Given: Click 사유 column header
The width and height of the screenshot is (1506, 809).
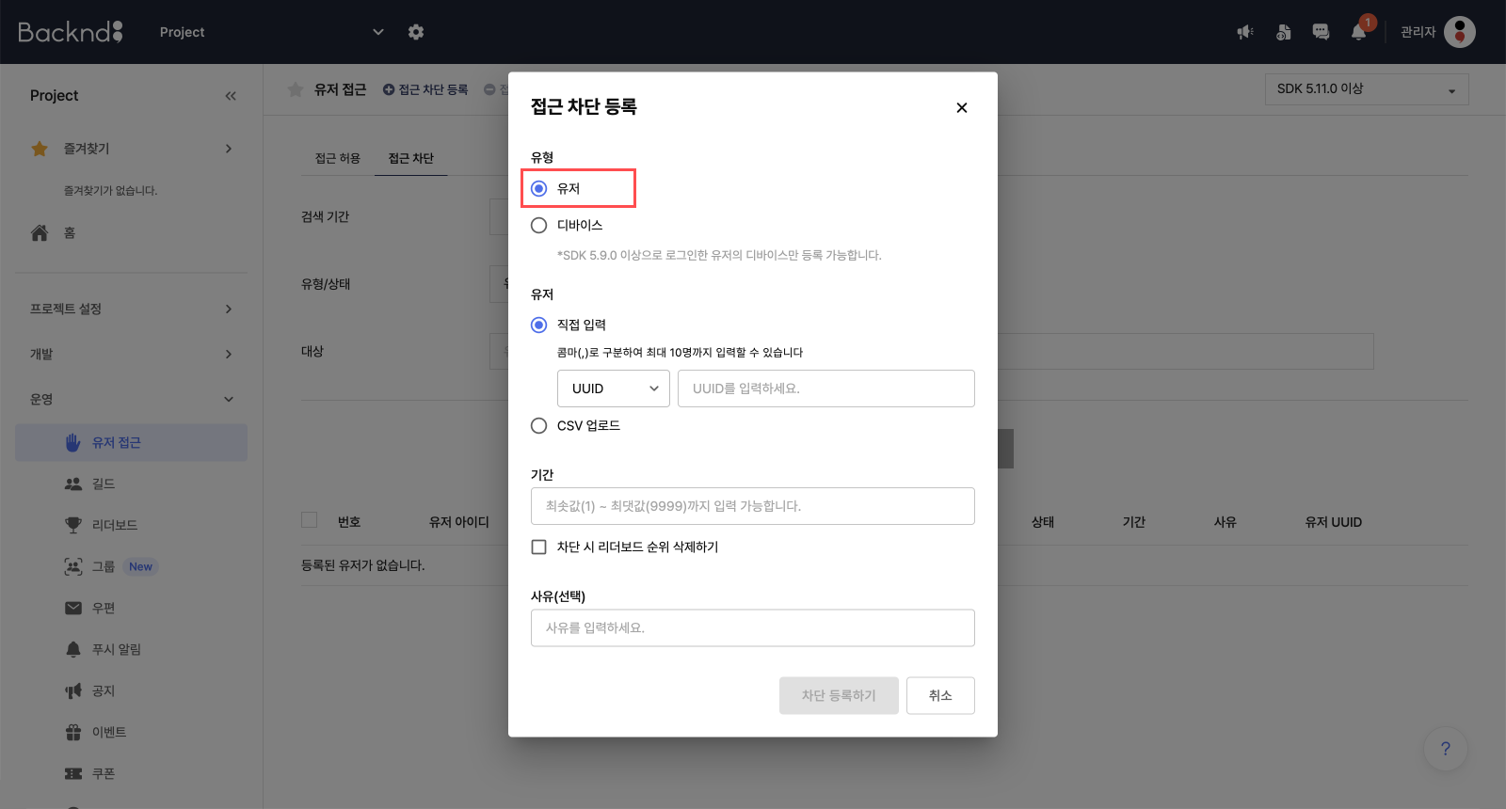Looking at the screenshot, I should (1226, 522).
